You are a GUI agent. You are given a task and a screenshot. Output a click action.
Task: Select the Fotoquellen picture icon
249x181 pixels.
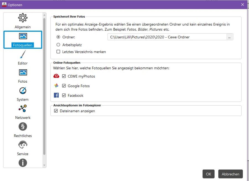click(x=23, y=36)
